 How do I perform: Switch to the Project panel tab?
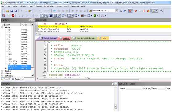(6, 79)
